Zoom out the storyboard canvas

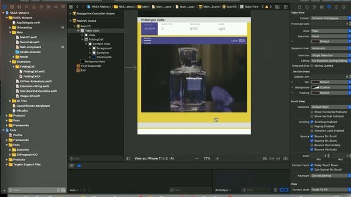coord(197,158)
